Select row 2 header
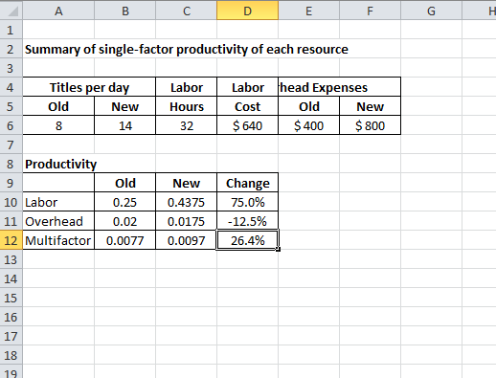 coord(11,49)
